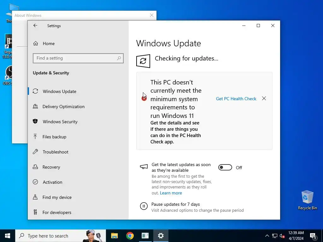This screenshot has height=242, width=323.
Task: Click the Files backup arrow icon
Action: pyautogui.click(x=35, y=137)
